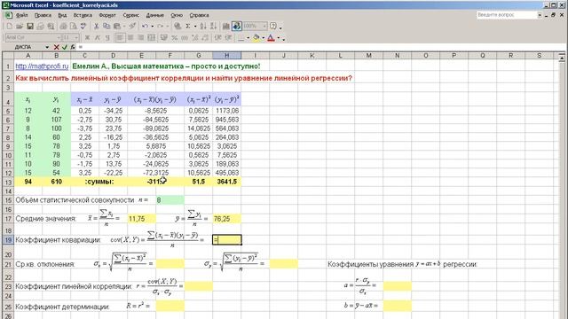Select the green cell with n value 8

170,200
